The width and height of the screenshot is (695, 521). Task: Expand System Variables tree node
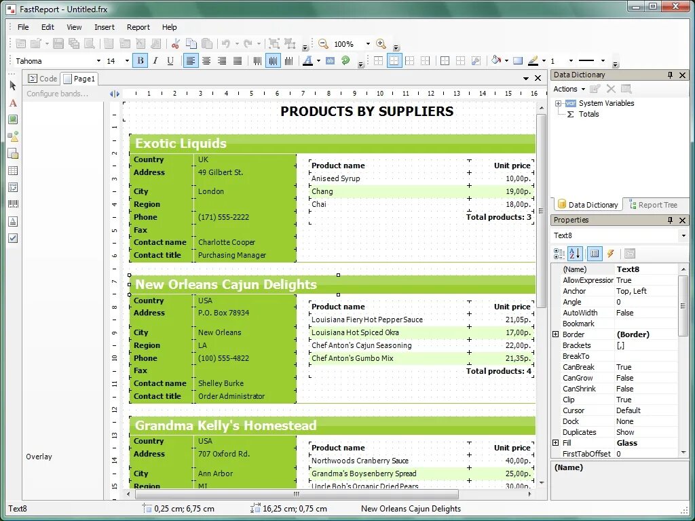click(x=558, y=103)
